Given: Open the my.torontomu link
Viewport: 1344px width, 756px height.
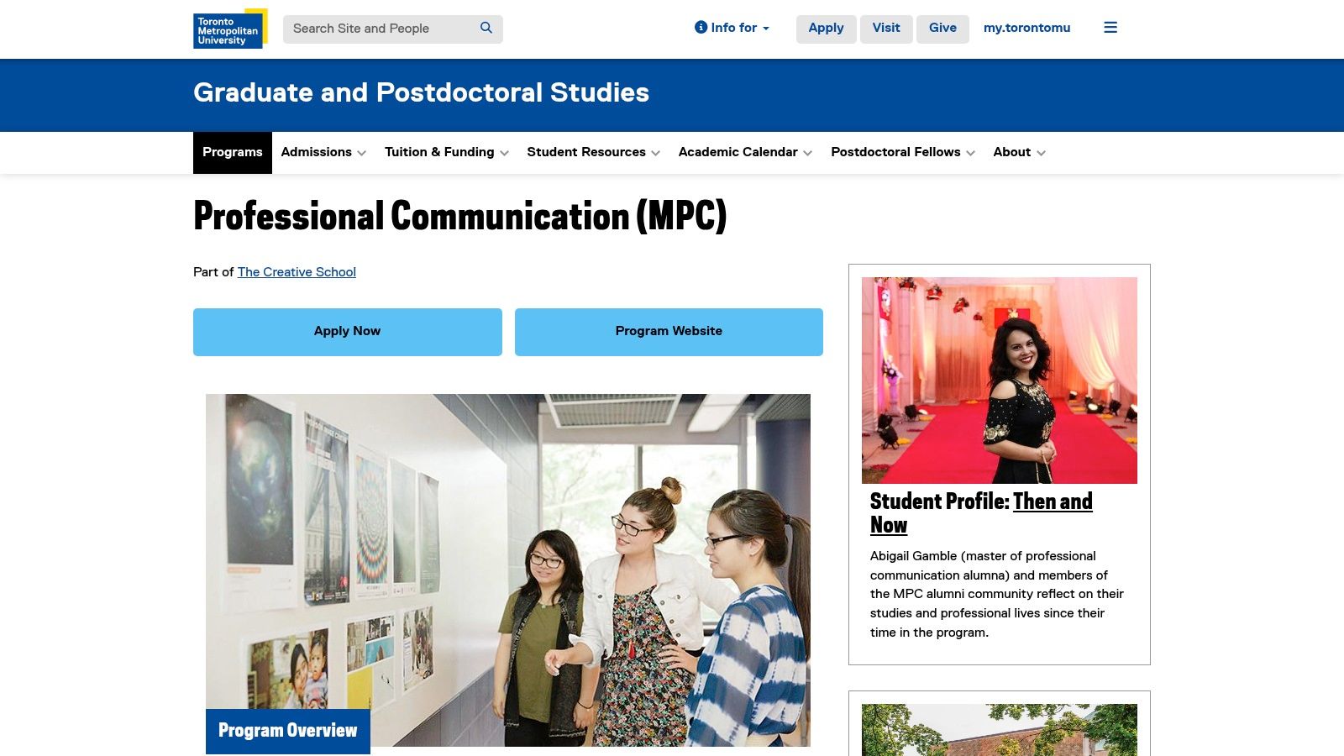Looking at the screenshot, I should click(x=1026, y=28).
